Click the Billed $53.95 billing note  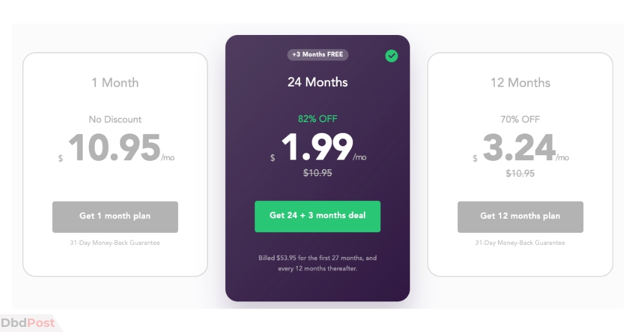point(317,263)
